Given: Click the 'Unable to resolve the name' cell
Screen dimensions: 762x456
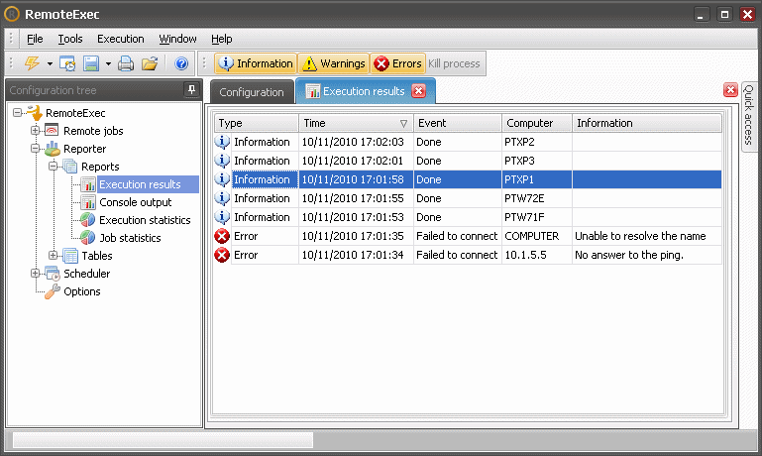Looking at the screenshot, I should coord(647,236).
